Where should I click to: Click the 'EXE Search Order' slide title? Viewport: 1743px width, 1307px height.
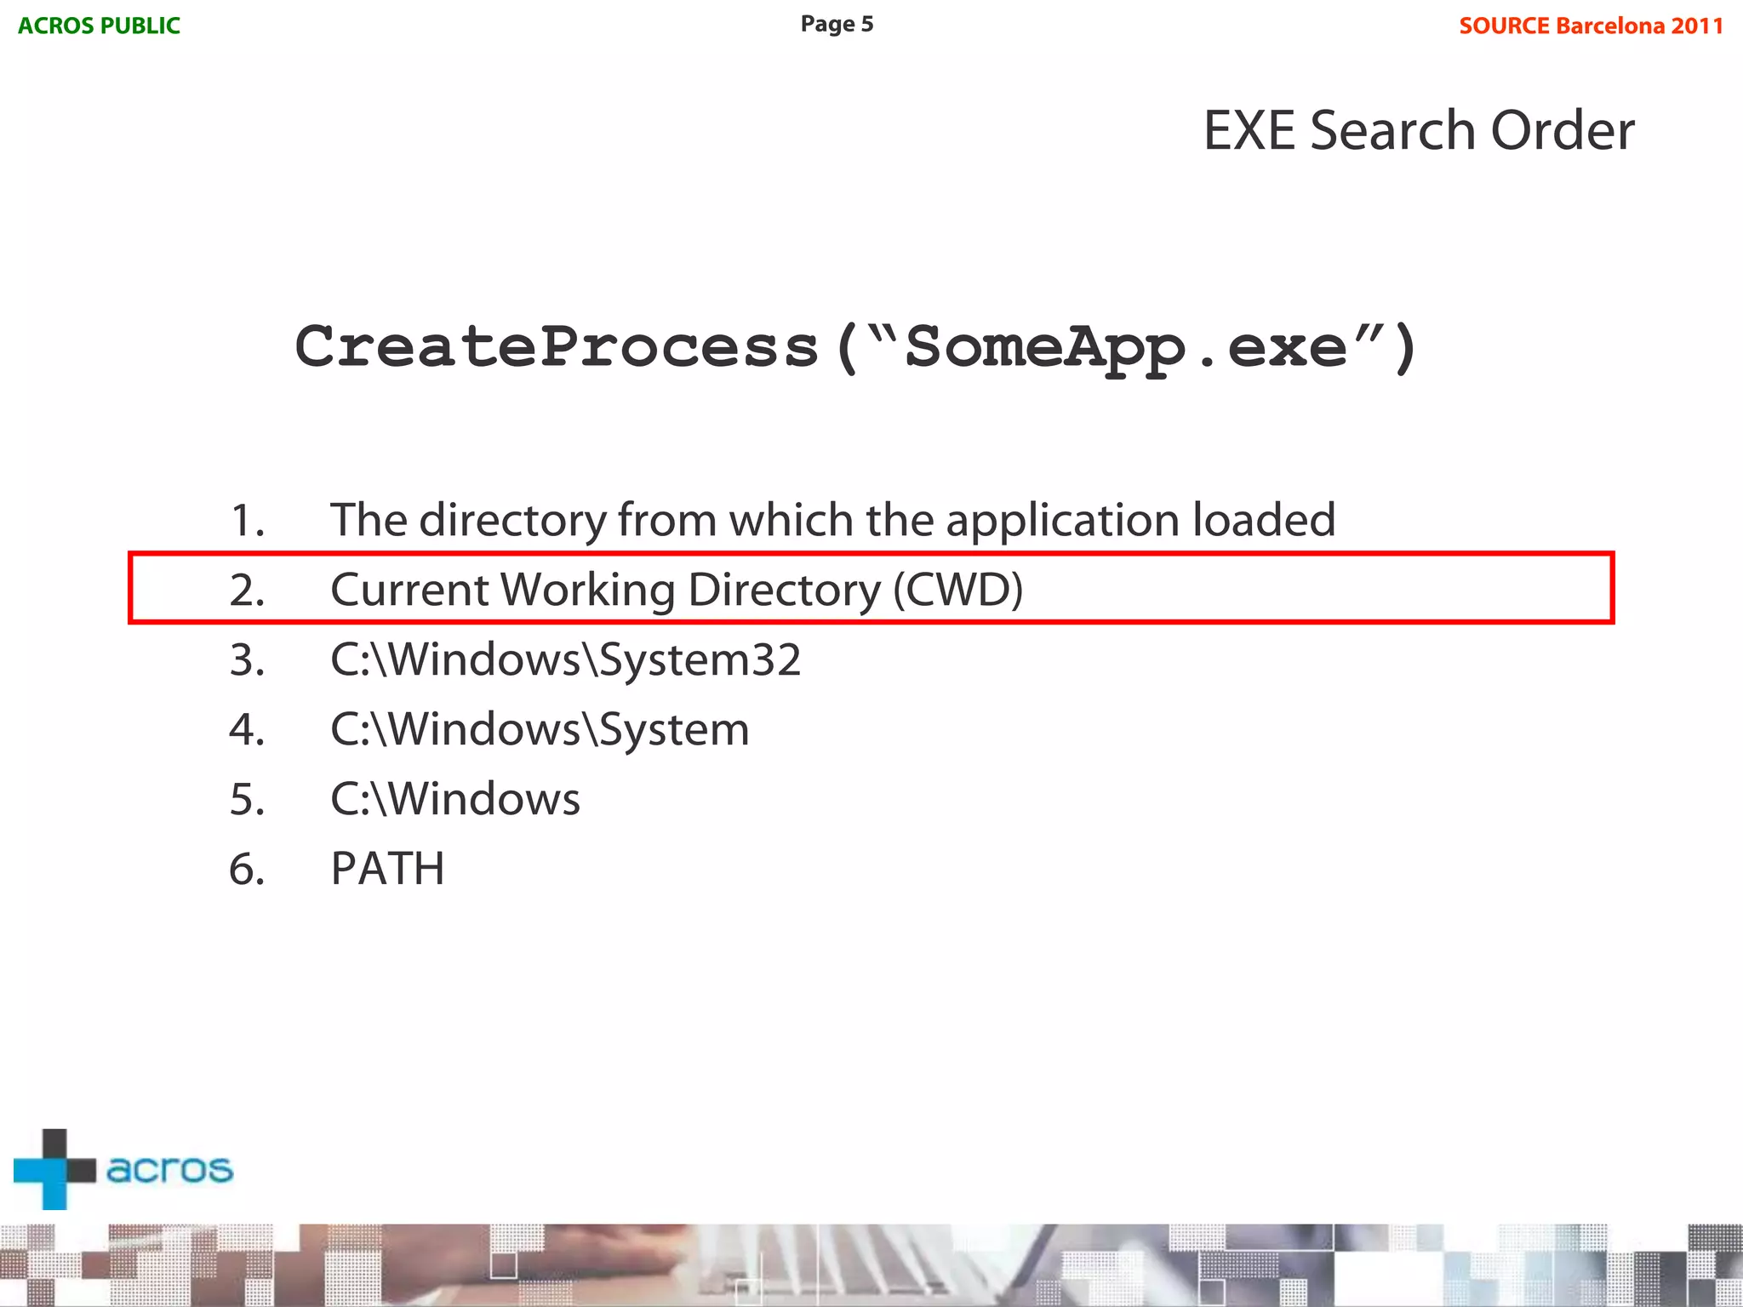pos(1418,130)
